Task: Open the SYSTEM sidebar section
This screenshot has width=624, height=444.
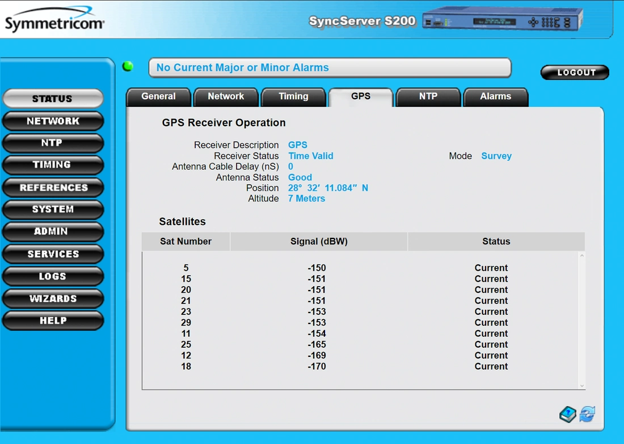Action: click(53, 210)
